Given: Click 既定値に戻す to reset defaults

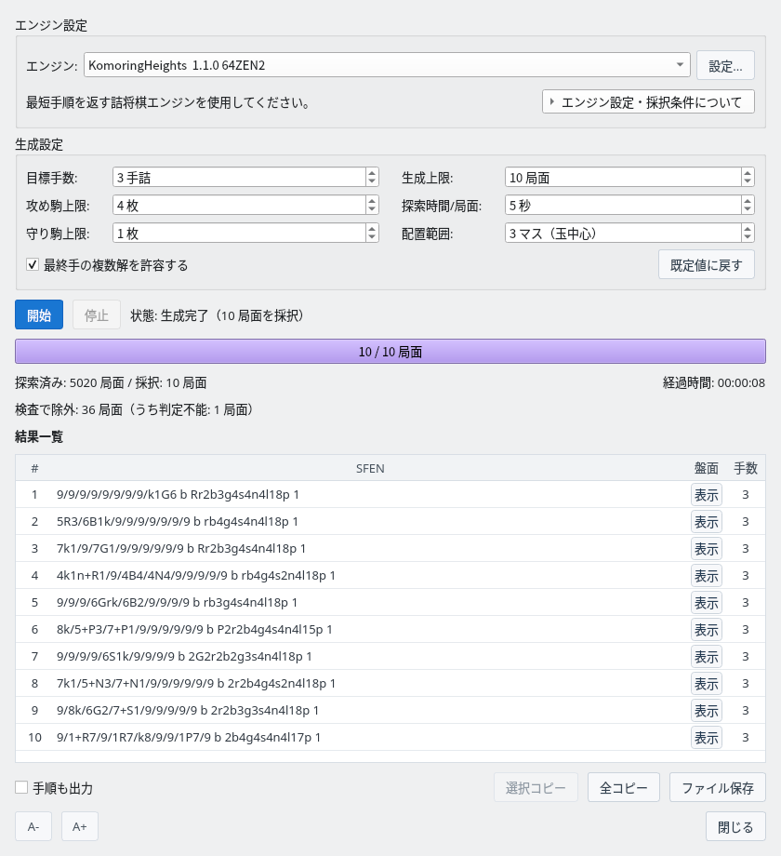Looking at the screenshot, I should 707,265.
